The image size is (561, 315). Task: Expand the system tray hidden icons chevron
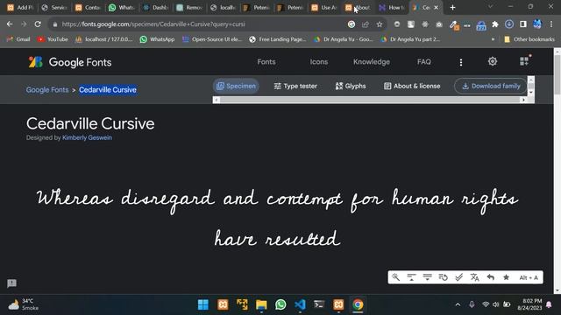coord(458,304)
